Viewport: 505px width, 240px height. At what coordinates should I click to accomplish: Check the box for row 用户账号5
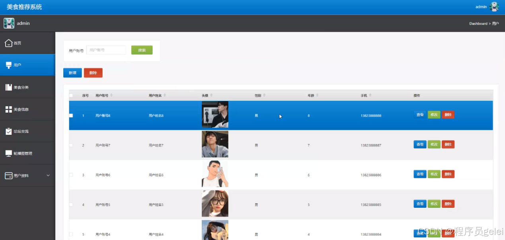(x=71, y=205)
